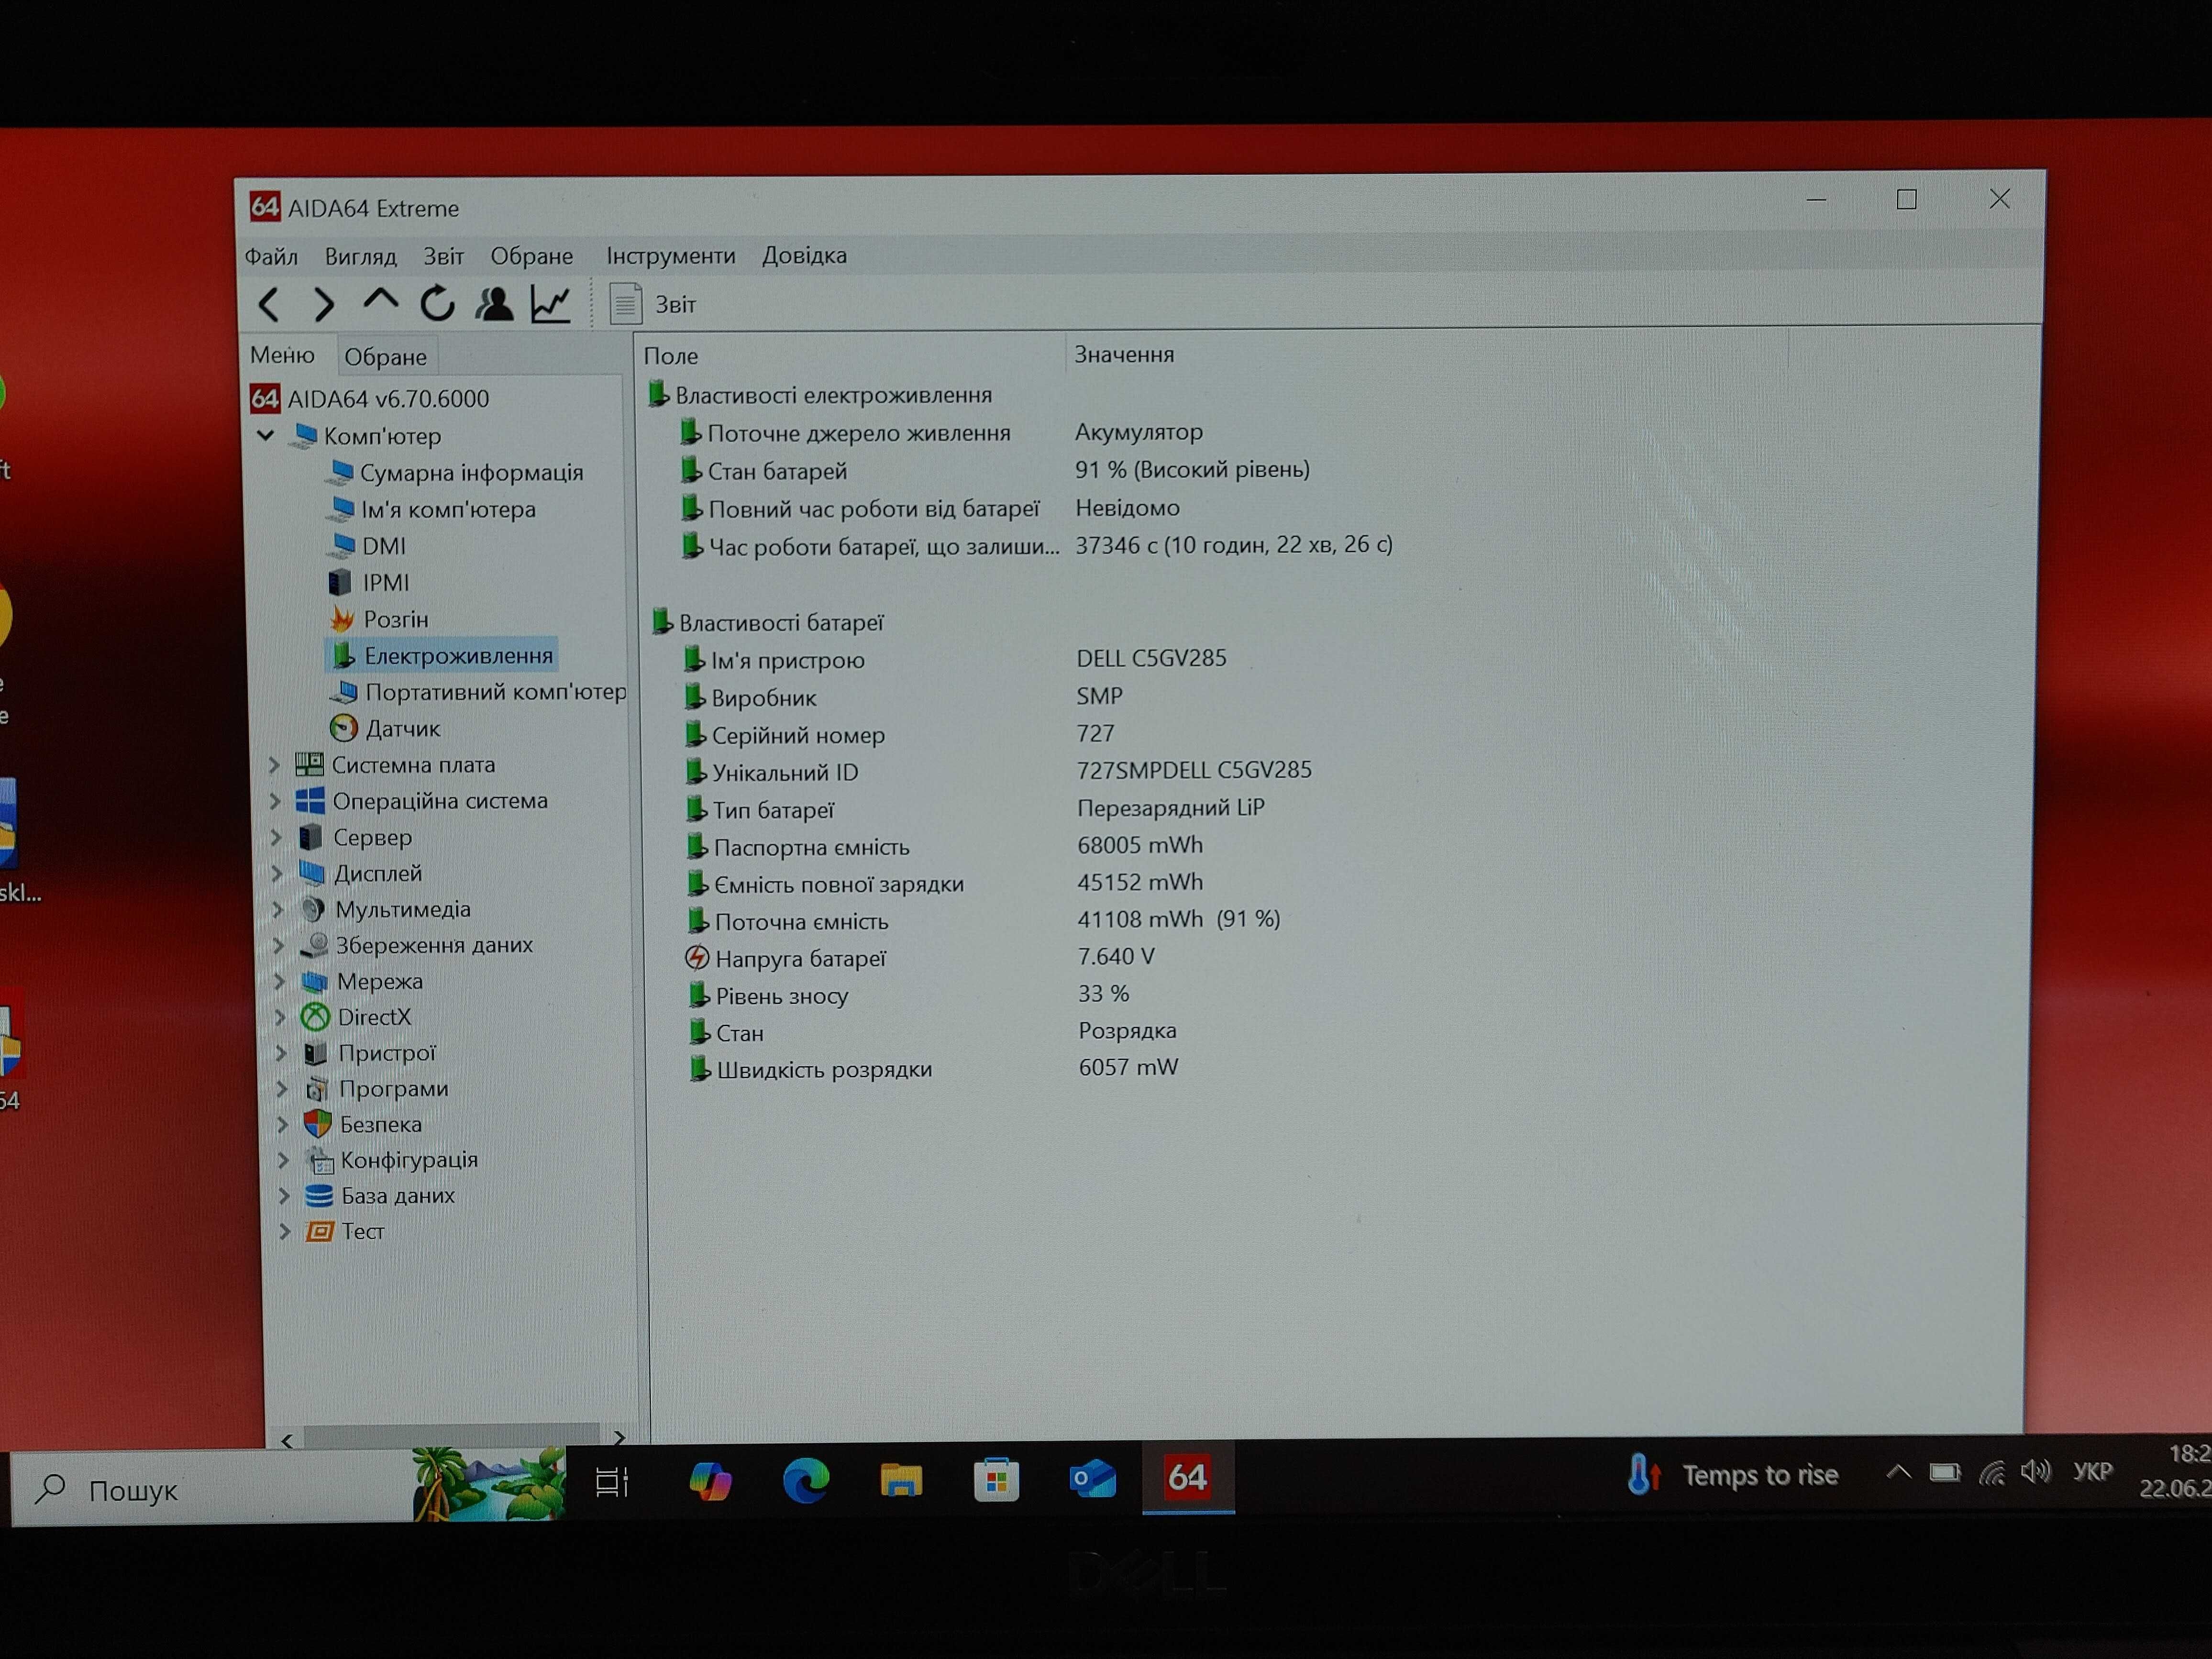Viewport: 2212px width, 1659px height.
Task: Collapse the Комп'ютер tree node
Action: pyautogui.click(x=266, y=435)
